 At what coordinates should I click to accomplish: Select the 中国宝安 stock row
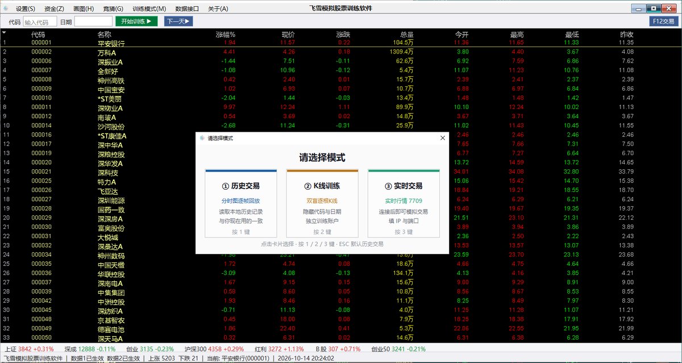tap(341, 89)
